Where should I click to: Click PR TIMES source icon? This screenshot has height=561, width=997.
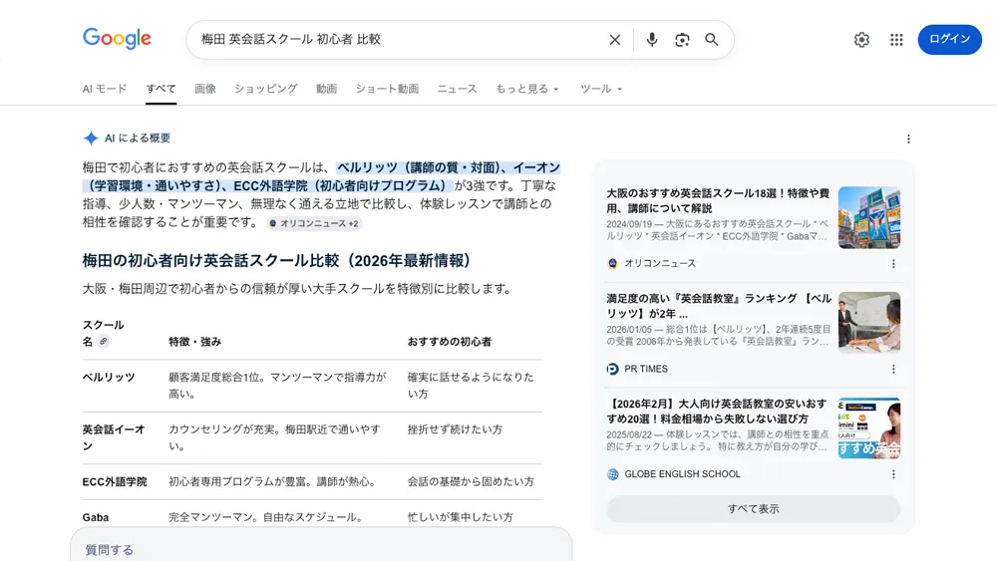[612, 369]
